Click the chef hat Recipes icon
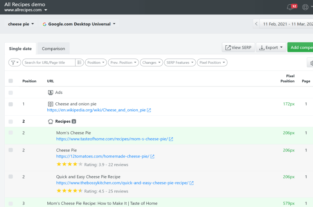Image resolution: width=313 pixels, height=207 pixels. coord(50,121)
